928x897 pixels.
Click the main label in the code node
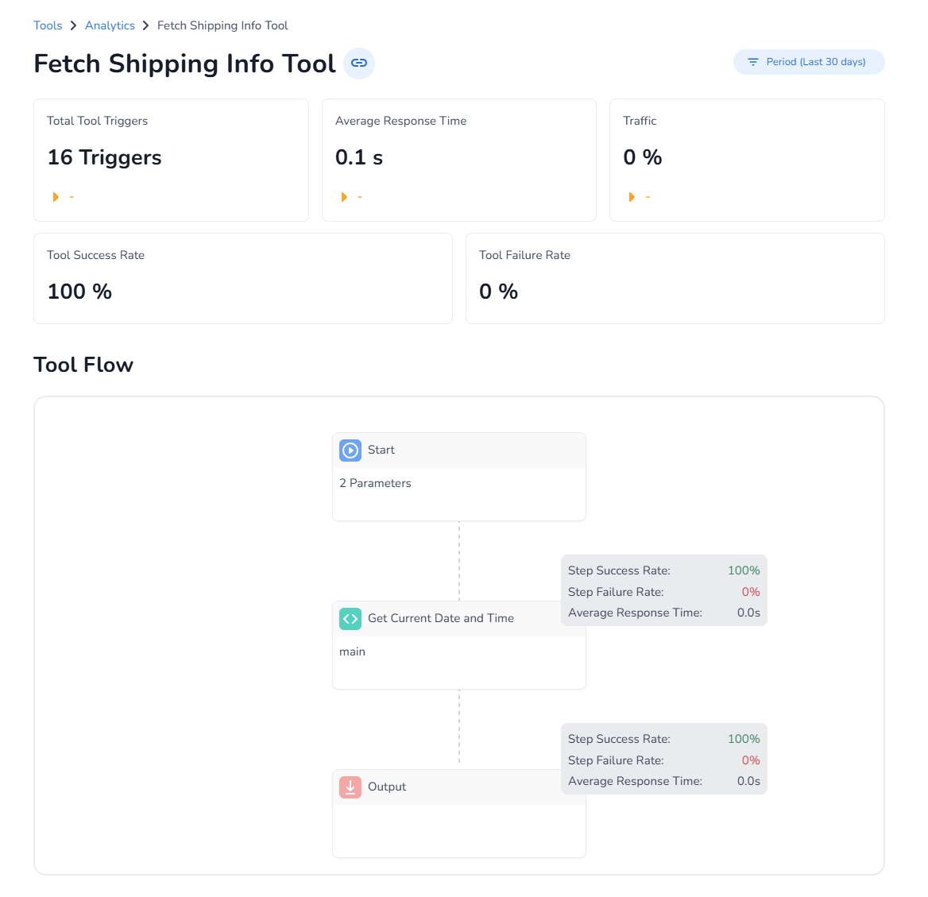(352, 651)
